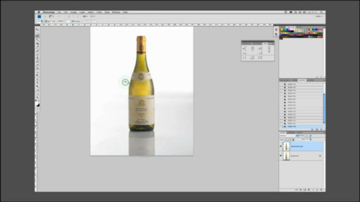The image size is (360, 202).
Task: Open the zoom level dropdown in application bar
Action: (61, 16)
